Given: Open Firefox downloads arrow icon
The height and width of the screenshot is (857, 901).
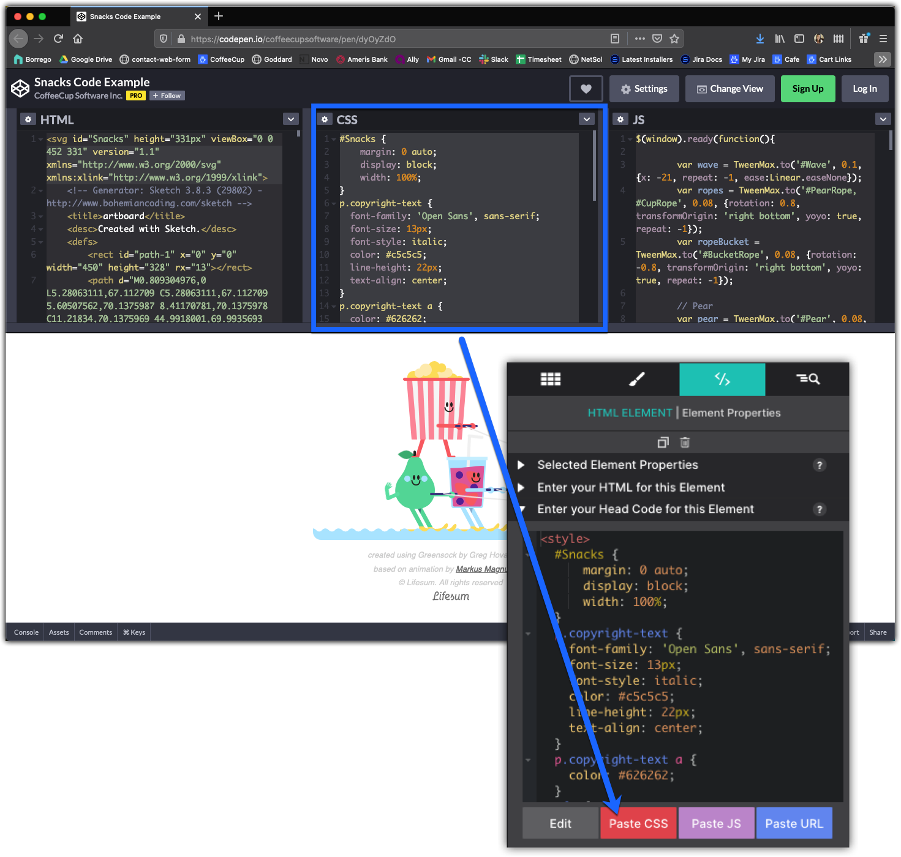Looking at the screenshot, I should (760, 39).
